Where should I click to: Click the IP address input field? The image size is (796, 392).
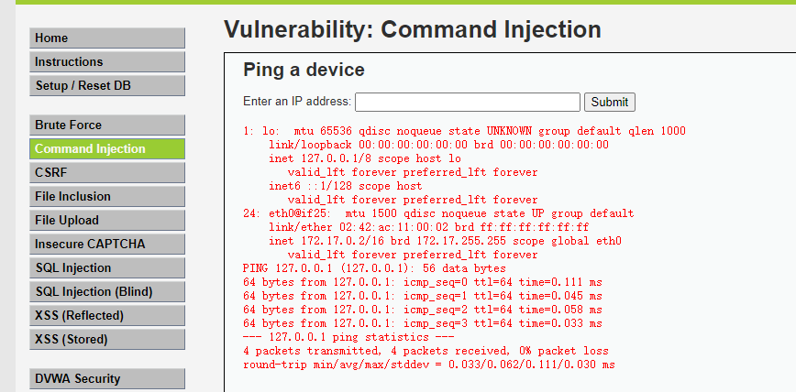click(x=467, y=102)
